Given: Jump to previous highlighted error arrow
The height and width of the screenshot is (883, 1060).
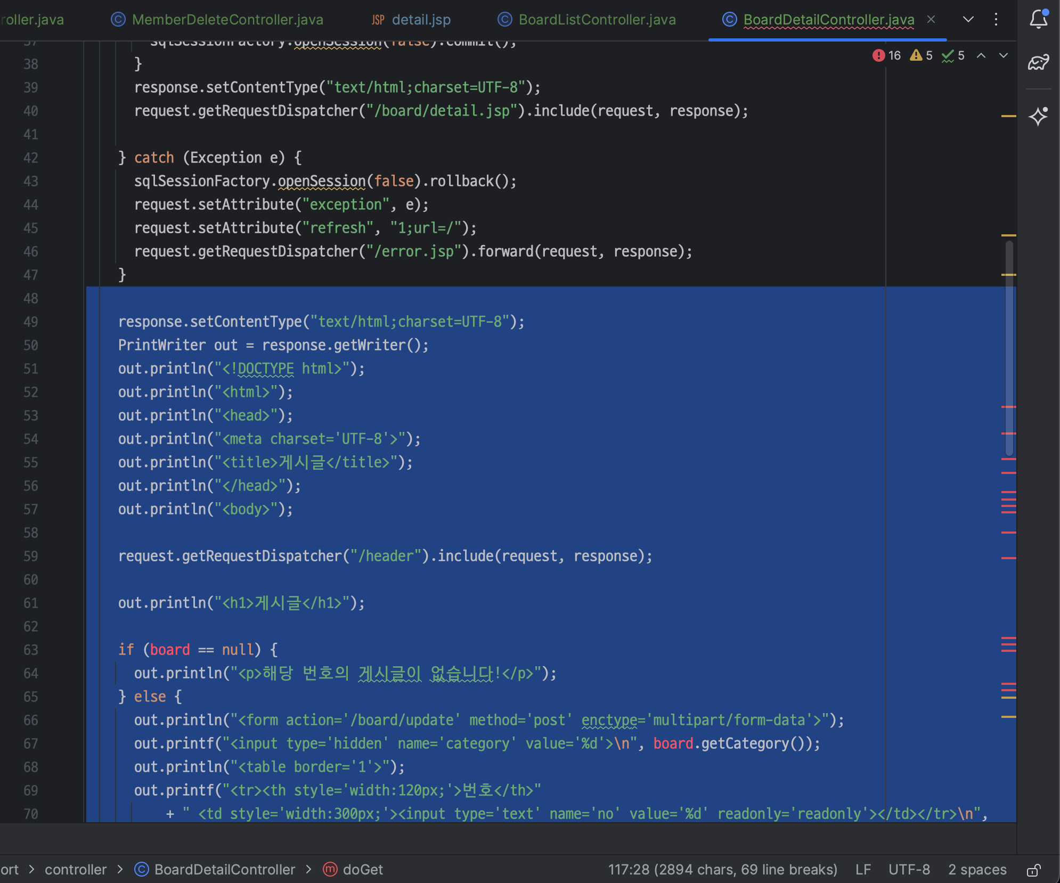Looking at the screenshot, I should point(981,55).
